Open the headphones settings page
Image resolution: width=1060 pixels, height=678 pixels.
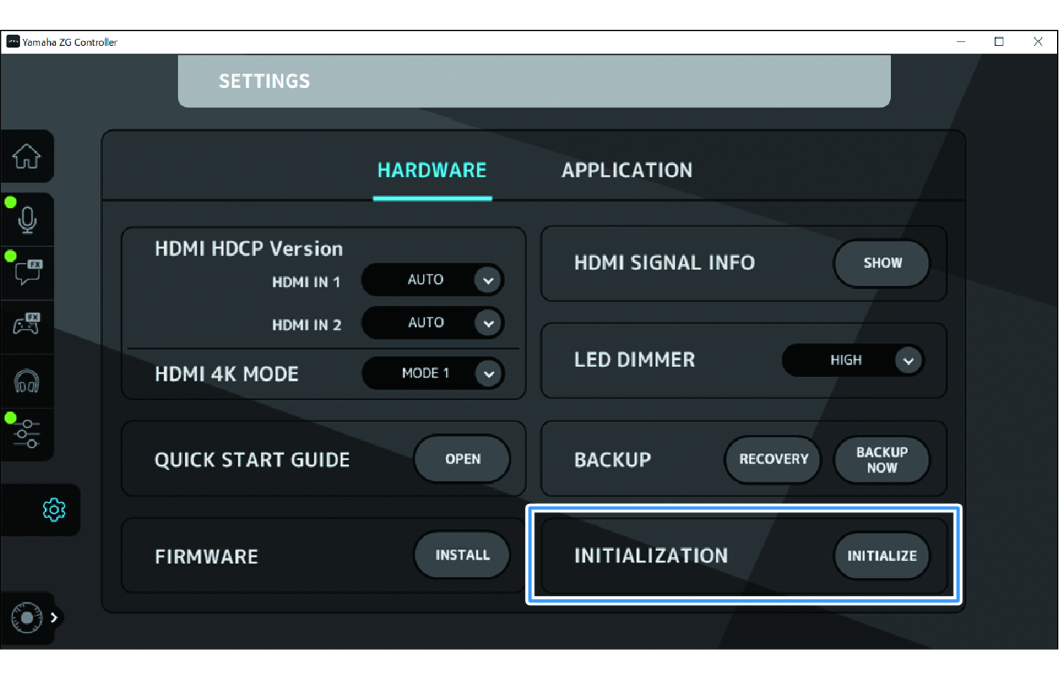pyautogui.click(x=27, y=381)
